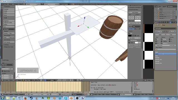
Task: Collapse the Add Empty operator panel
Action: 6,60
